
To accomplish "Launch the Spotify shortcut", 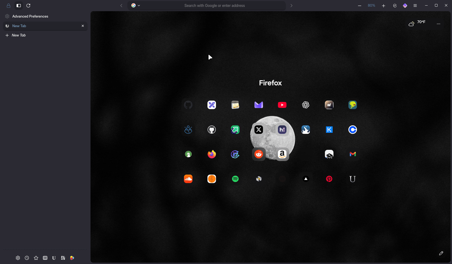I will pyautogui.click(x=235, y=179).
